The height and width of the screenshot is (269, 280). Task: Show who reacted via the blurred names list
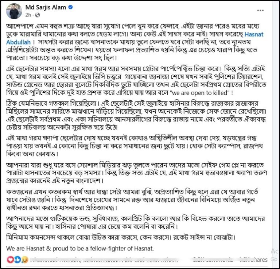pyautogui.click(x=104, y=260)
